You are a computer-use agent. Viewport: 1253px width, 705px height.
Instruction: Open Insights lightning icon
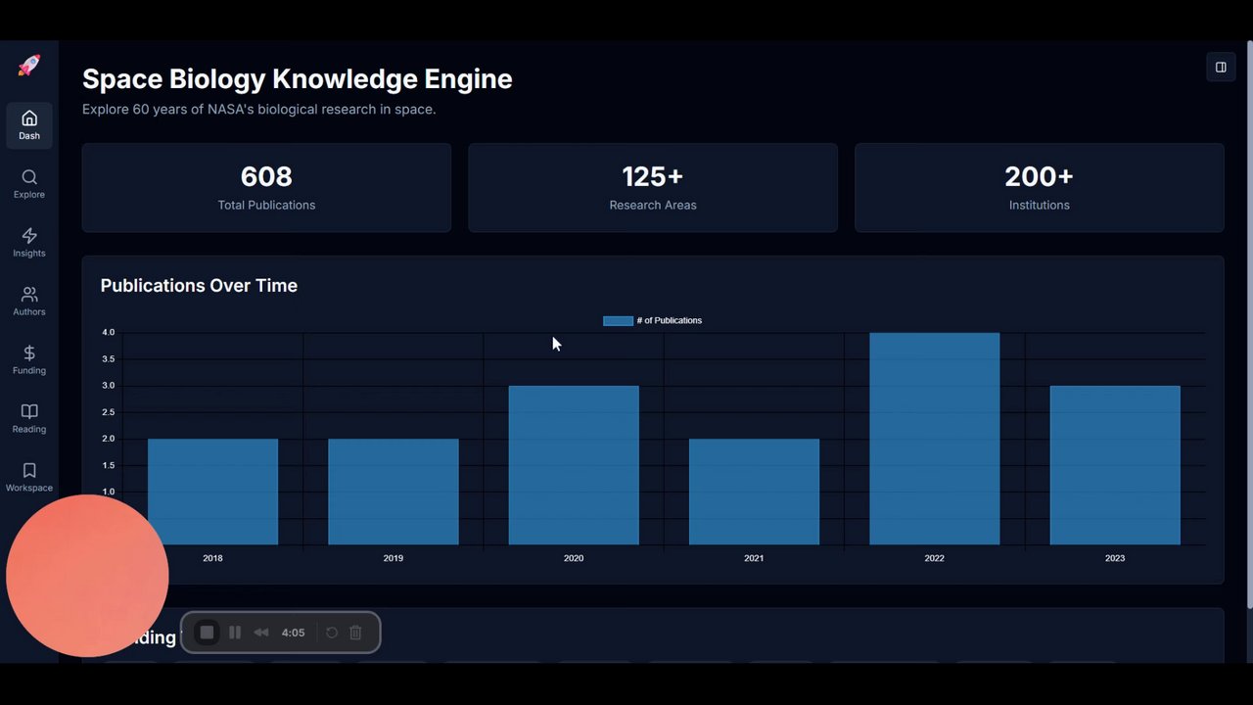point(29,236)
